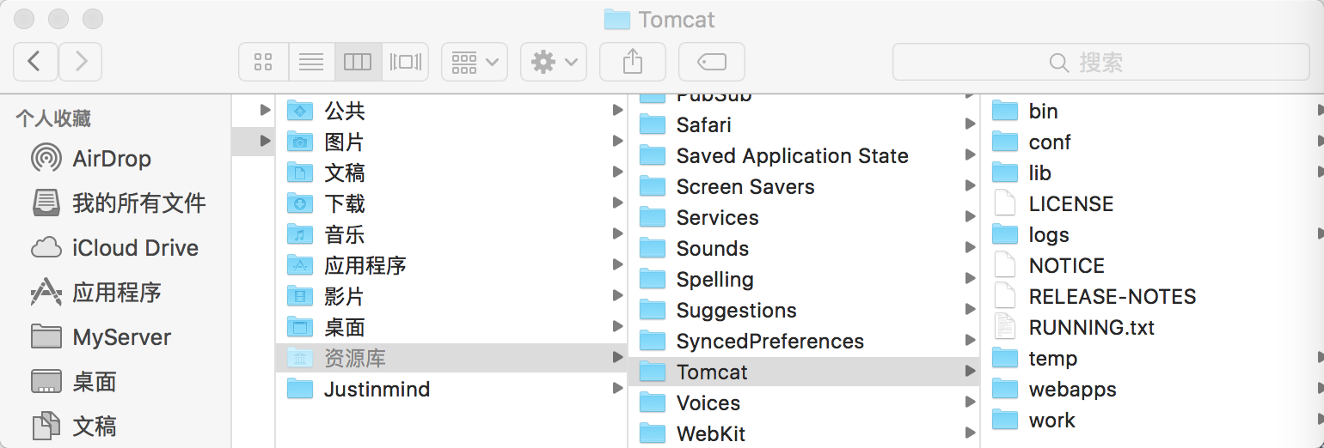Select the Screen Savers folder
This screenshot has width=1324, height=448.
pos(804,186)
